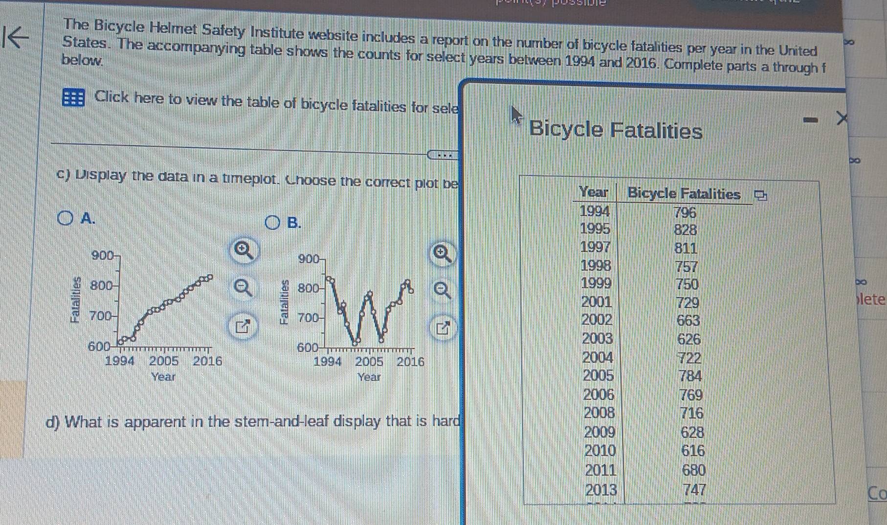
Task: Open the bicycle fatalities table icon
Action: [73, 97]
